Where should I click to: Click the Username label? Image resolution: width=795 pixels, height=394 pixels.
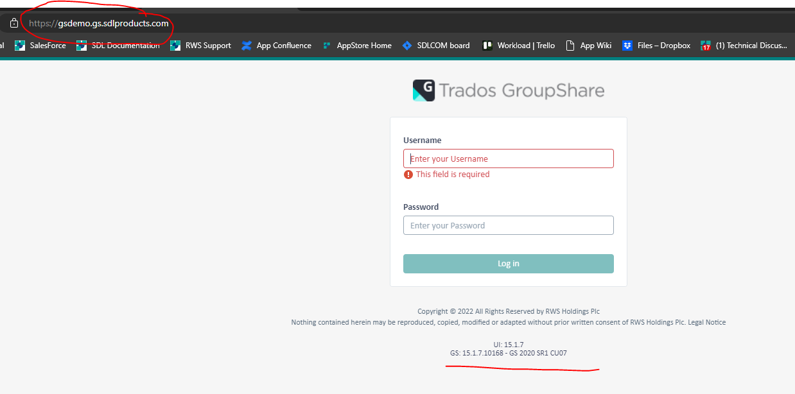coord(423,140)
